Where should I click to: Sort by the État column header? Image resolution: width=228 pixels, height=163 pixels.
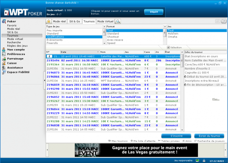[172, 52]
